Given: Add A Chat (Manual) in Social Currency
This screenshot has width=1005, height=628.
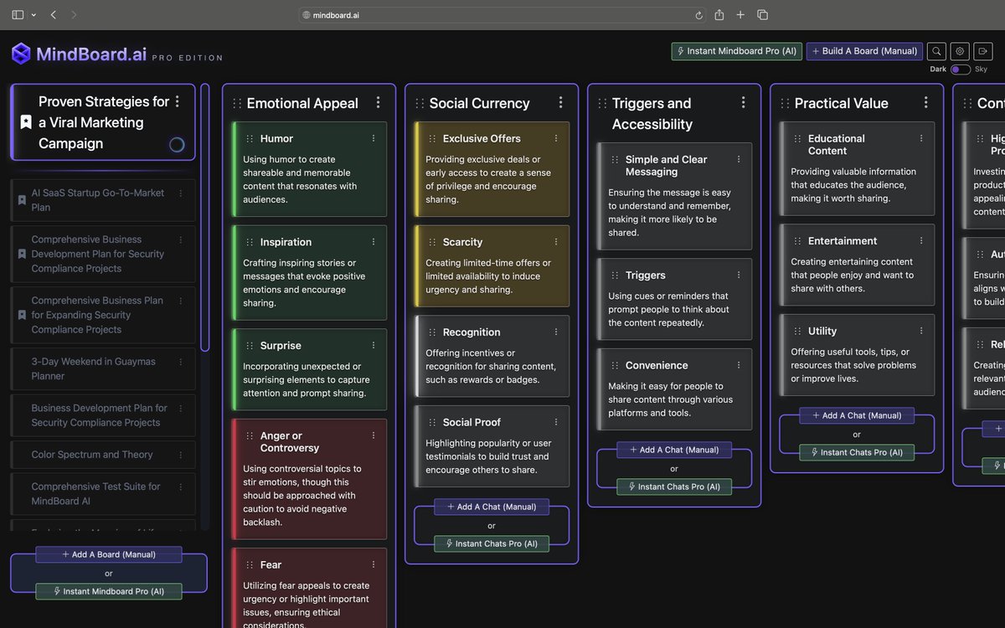Looking at the screenshot, I should coord(492,507).
